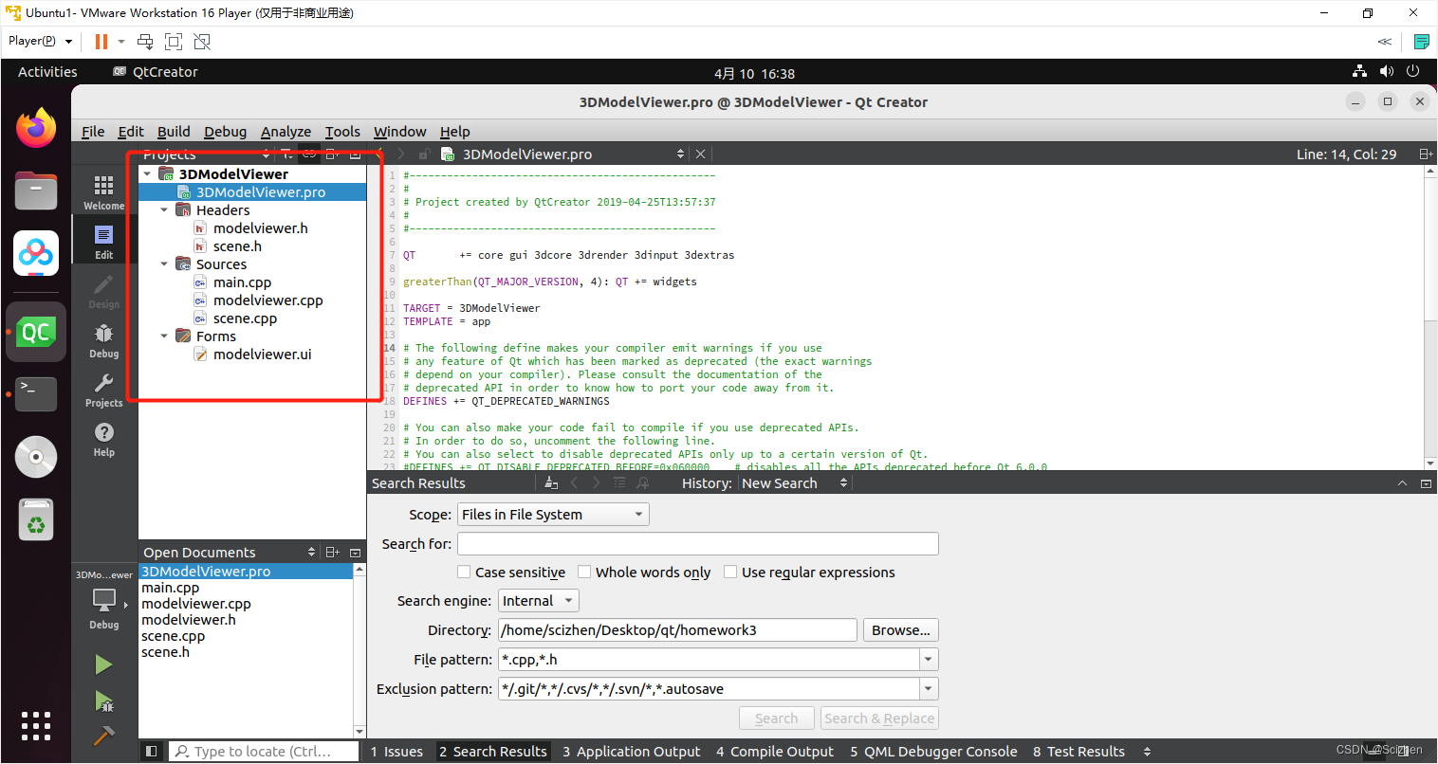Collapse Forms folder in project tree
The width and height of the screenshot is (1438, 764).
164,337
